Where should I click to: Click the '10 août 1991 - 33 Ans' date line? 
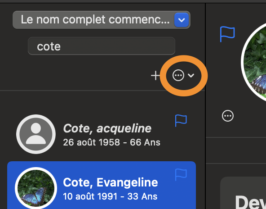click(110, 196)
